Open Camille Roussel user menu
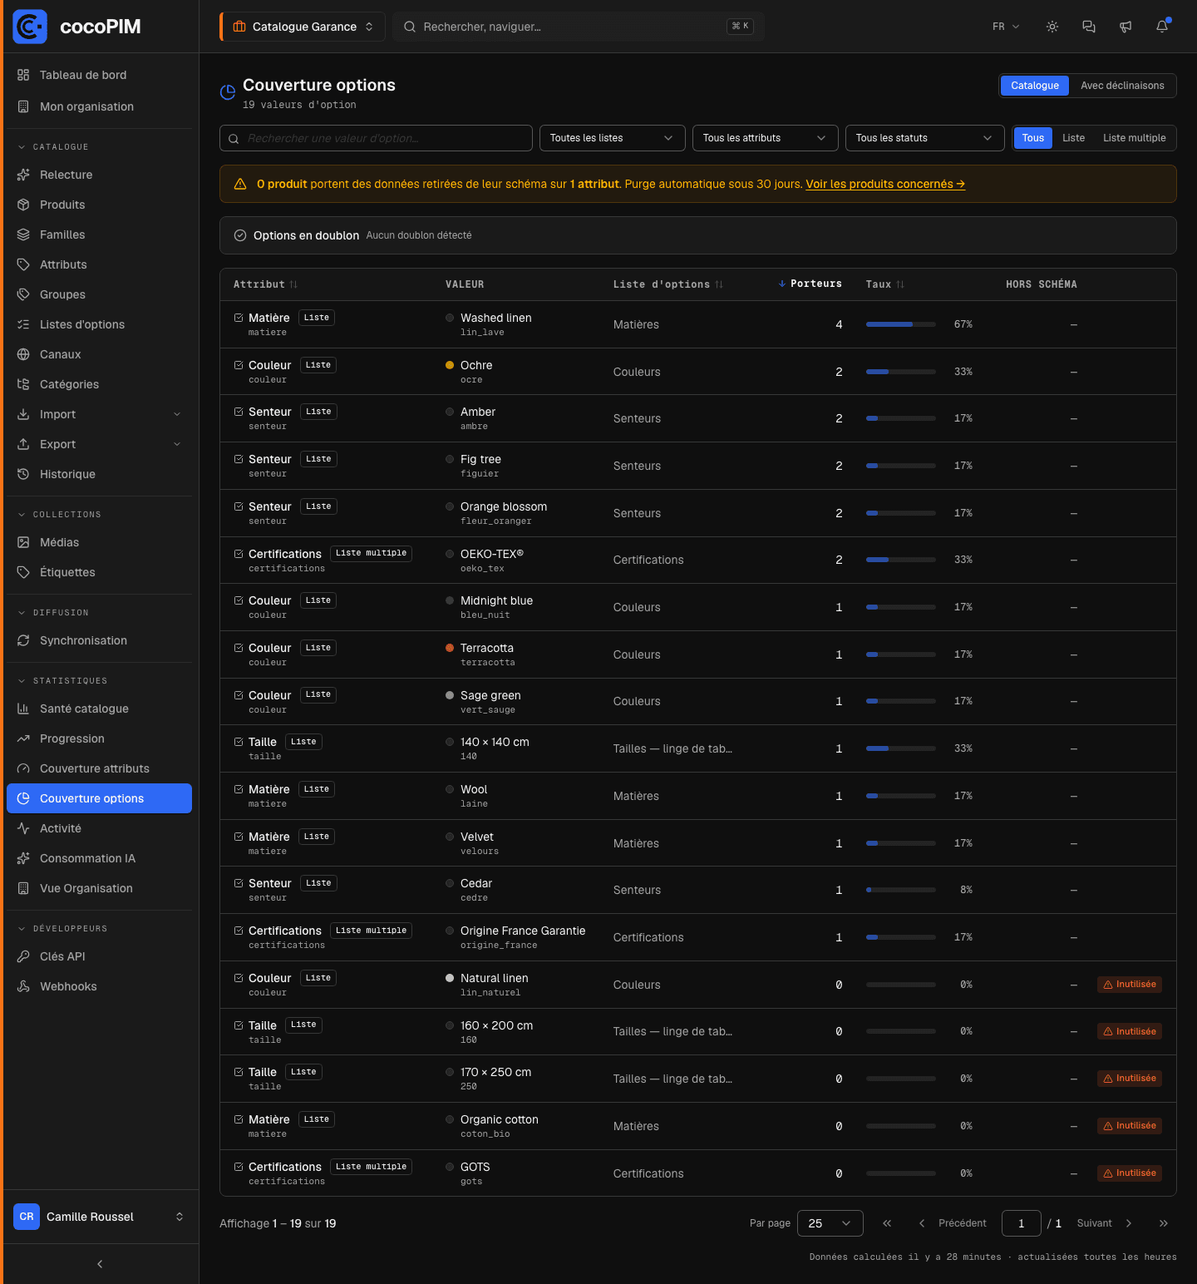The height and width of the screenshot is (1284, 1197). pos(99,1217)
